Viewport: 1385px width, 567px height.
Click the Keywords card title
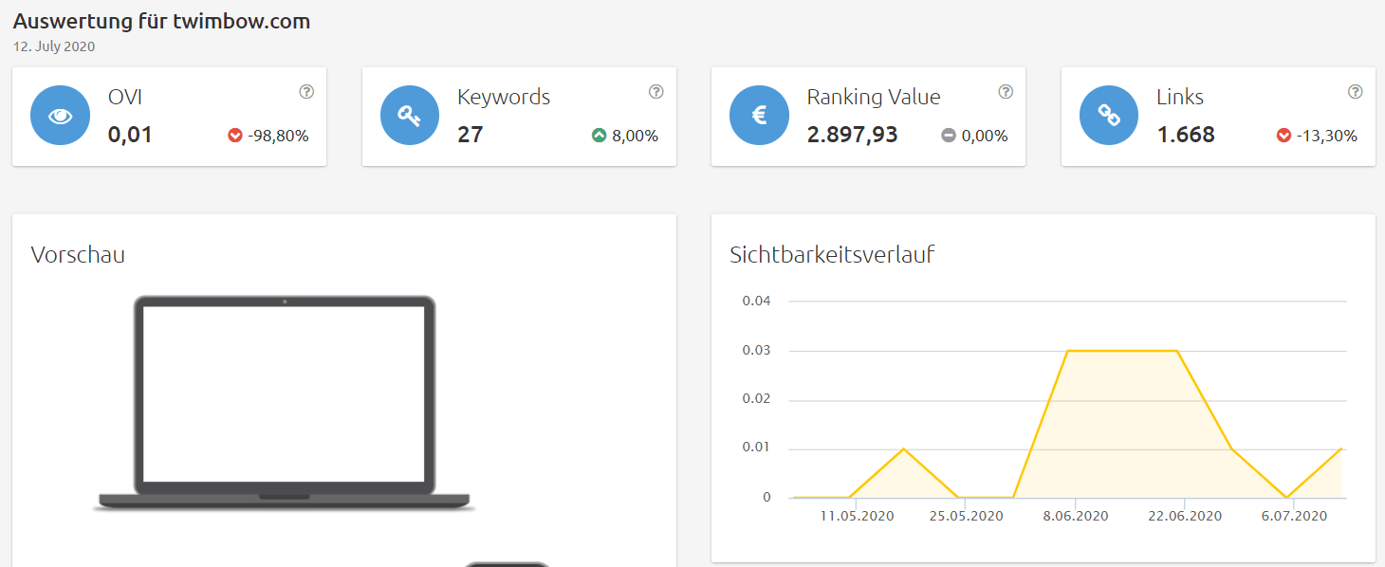[504, 97]
